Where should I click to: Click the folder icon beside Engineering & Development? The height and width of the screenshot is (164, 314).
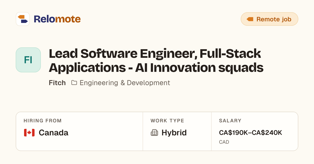pos(74,83)
